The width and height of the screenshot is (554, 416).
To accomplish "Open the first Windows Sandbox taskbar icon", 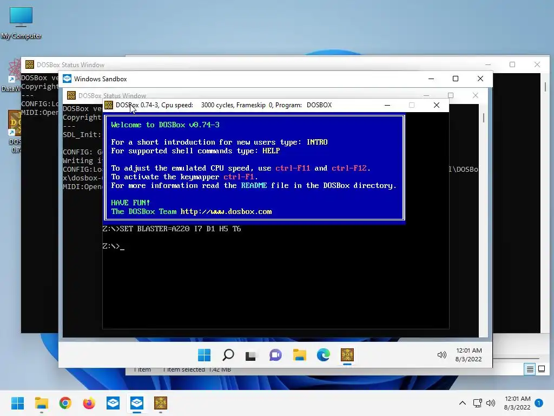I will pyautogui.click(x=113, y=403).
